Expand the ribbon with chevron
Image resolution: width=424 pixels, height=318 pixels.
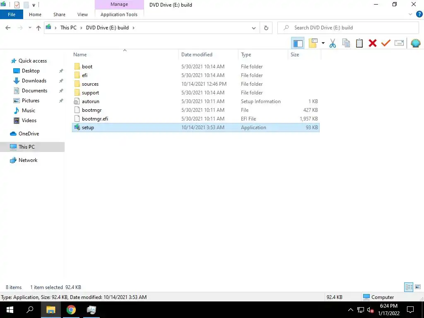coord(410,14)
